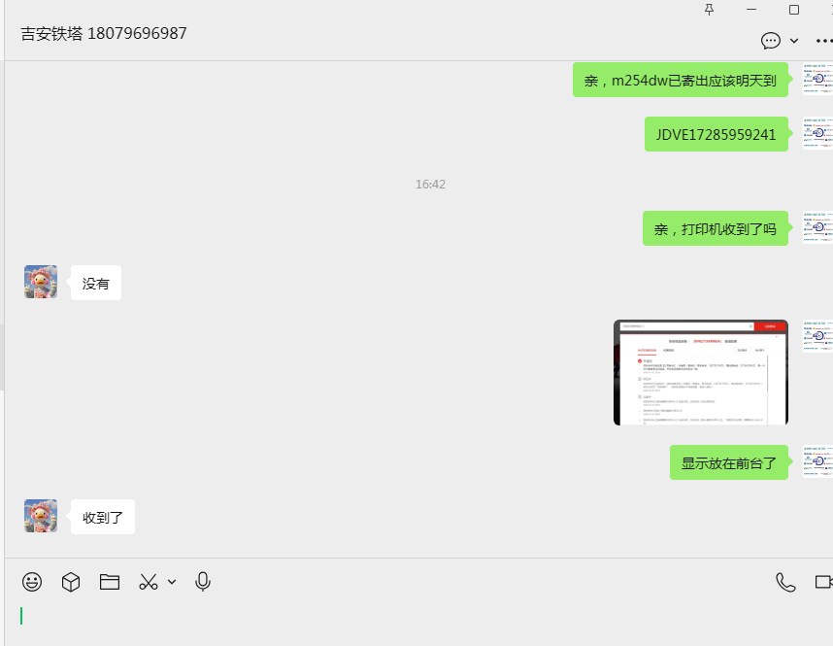Image resolution: width=833 pixels, height=646 pixels.
Task: Click sender avatar beside "显示放在前台了"
Action: (817, 461)
